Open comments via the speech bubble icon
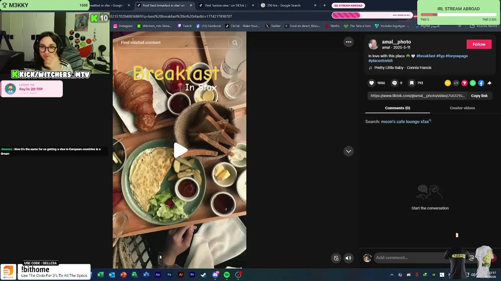Viewport: 501px width, 281px height. pyautogui.click(x=394, y=83)
